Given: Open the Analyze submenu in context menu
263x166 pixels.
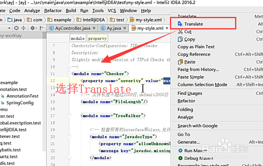Looking at the screenshot, I should [x=185, y=117].
